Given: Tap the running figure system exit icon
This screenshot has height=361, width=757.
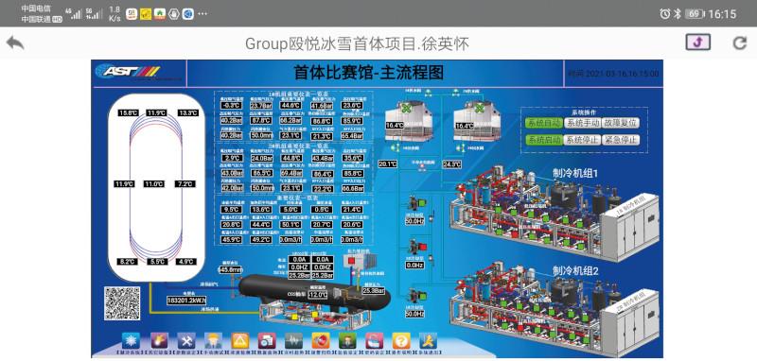Looking at the screenshot, I should [x=428, y=340].
